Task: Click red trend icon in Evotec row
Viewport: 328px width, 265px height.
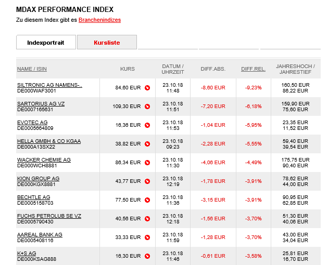Action: (147, 125)
